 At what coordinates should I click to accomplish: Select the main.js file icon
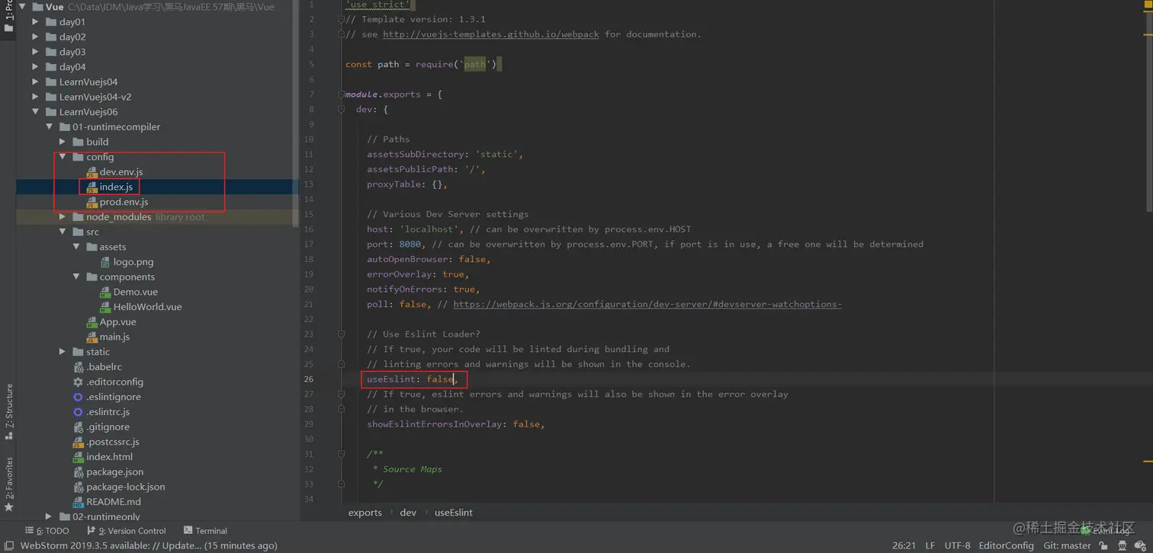click(x=92, y=337)
